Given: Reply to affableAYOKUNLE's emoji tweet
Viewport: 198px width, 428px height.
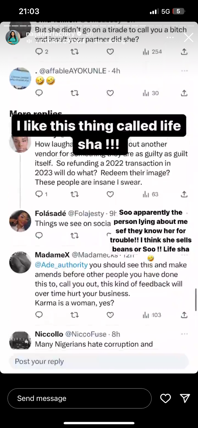Looking at the screenshot, I should [39, 93].
